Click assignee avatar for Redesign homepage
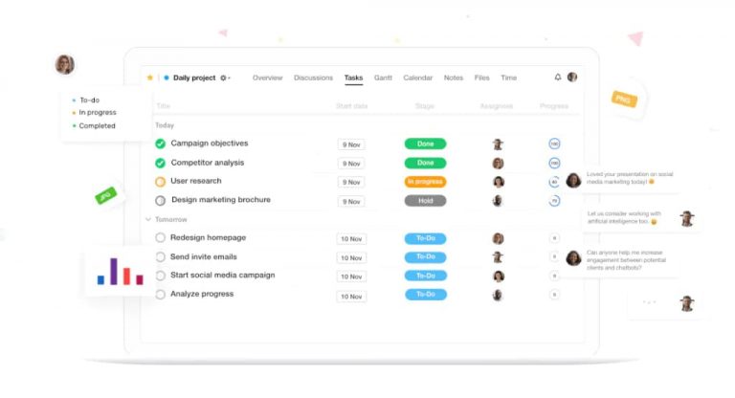 498,238
